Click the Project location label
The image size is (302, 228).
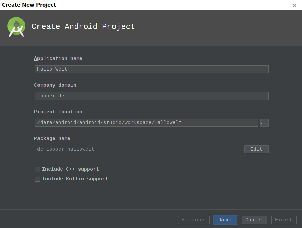click(58, 112)
